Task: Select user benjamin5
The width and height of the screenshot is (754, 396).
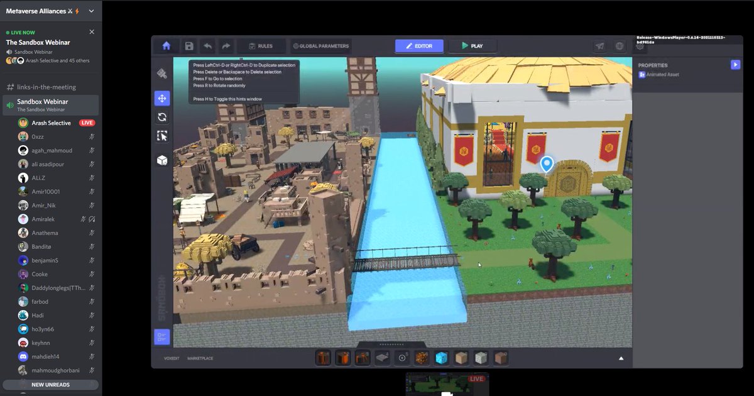Action: (x=55, y=260)
